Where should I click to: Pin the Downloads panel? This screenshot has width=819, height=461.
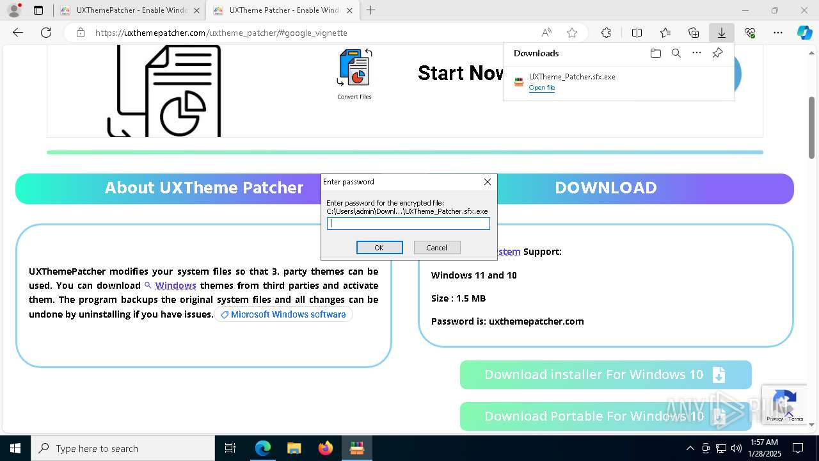point(717,53)
